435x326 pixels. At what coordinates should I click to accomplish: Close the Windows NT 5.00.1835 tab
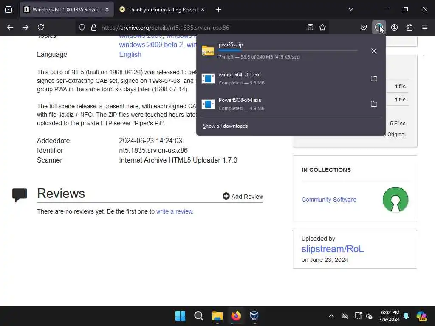tap(107, 10)
